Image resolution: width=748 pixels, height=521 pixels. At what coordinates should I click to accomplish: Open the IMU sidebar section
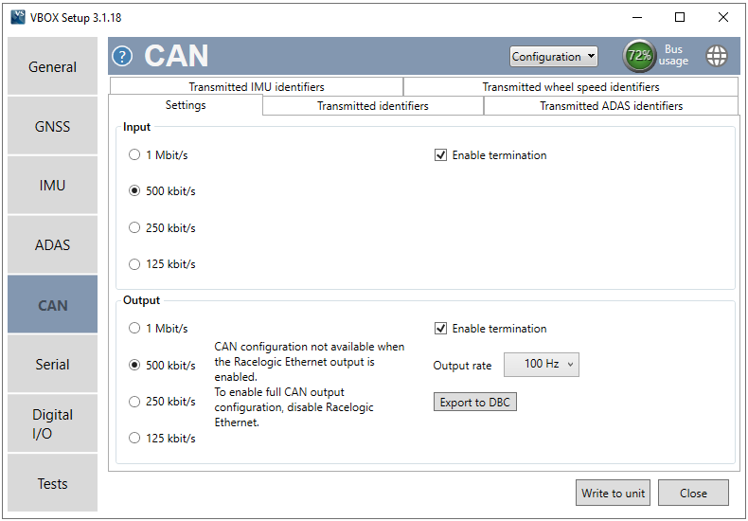pyautogui.click(x=52, y=185)
